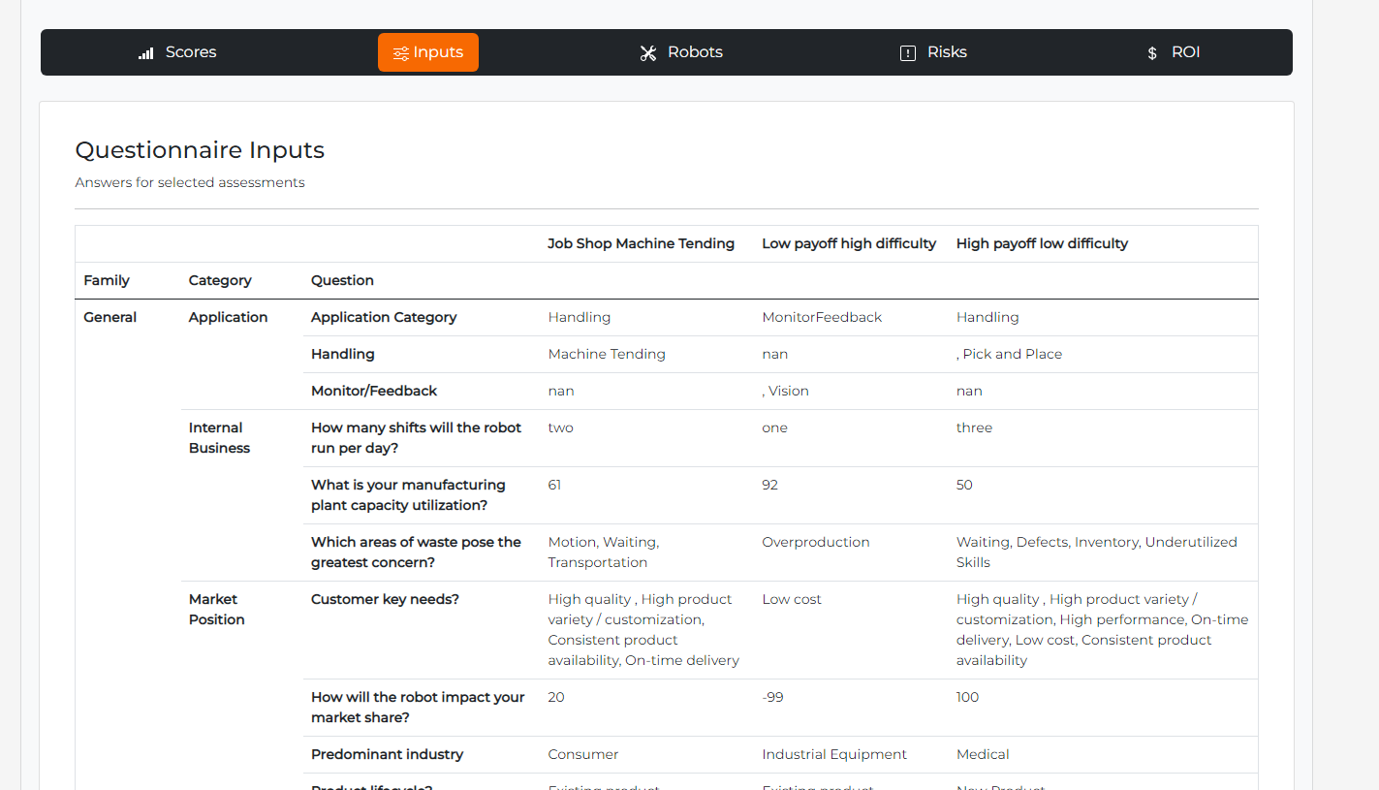Screen dimensions: 1379x790
Task: Click 'Which areas of waste' question
Action: click(x=416, y=553)
